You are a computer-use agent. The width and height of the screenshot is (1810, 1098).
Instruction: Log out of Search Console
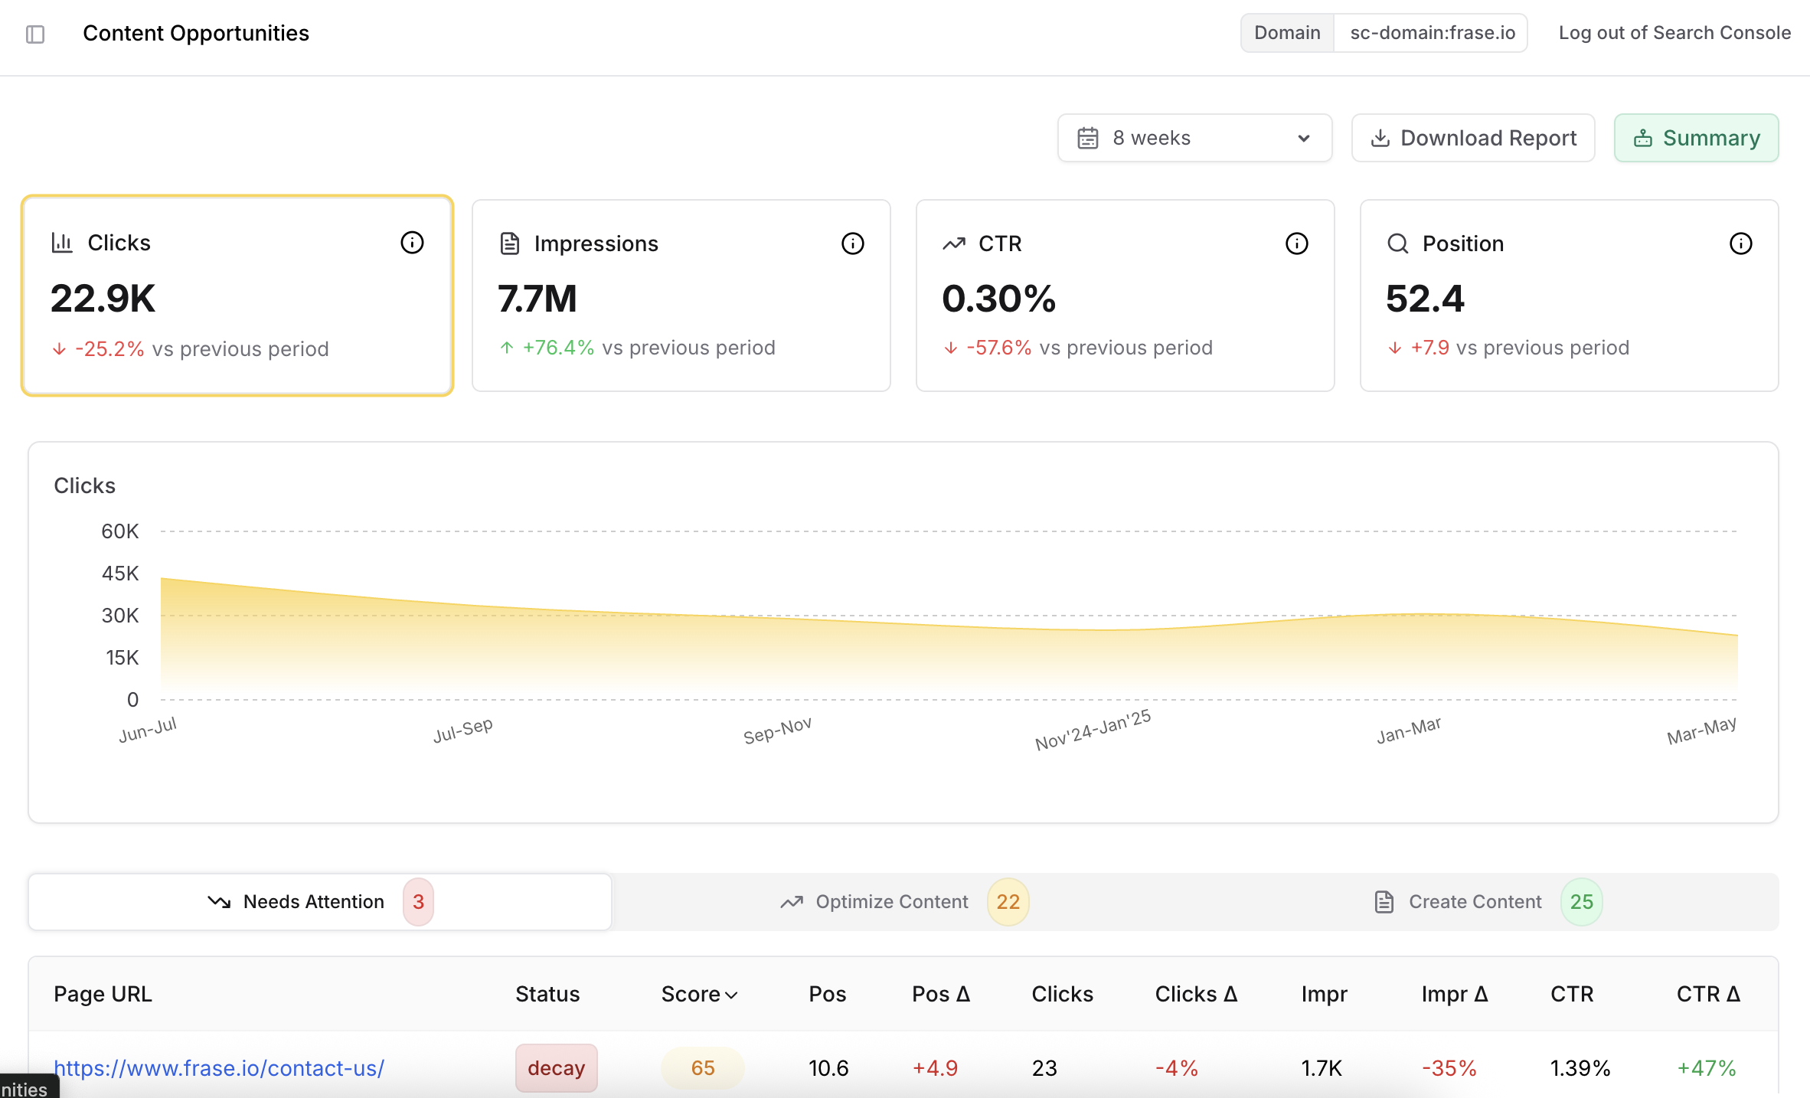click(1674, 33)
